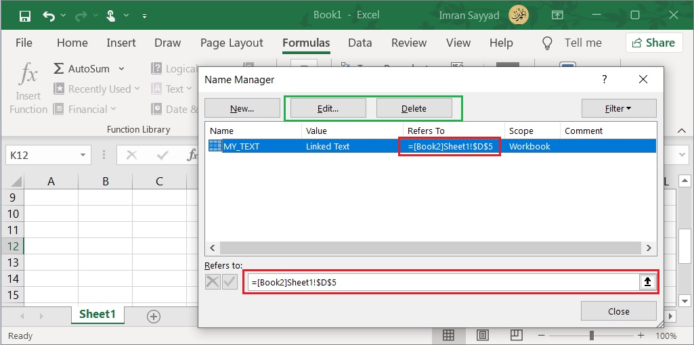This screenshot has height=345, width=694.
Task: Open Date & Time functions menu
Action: click(175, 110)
